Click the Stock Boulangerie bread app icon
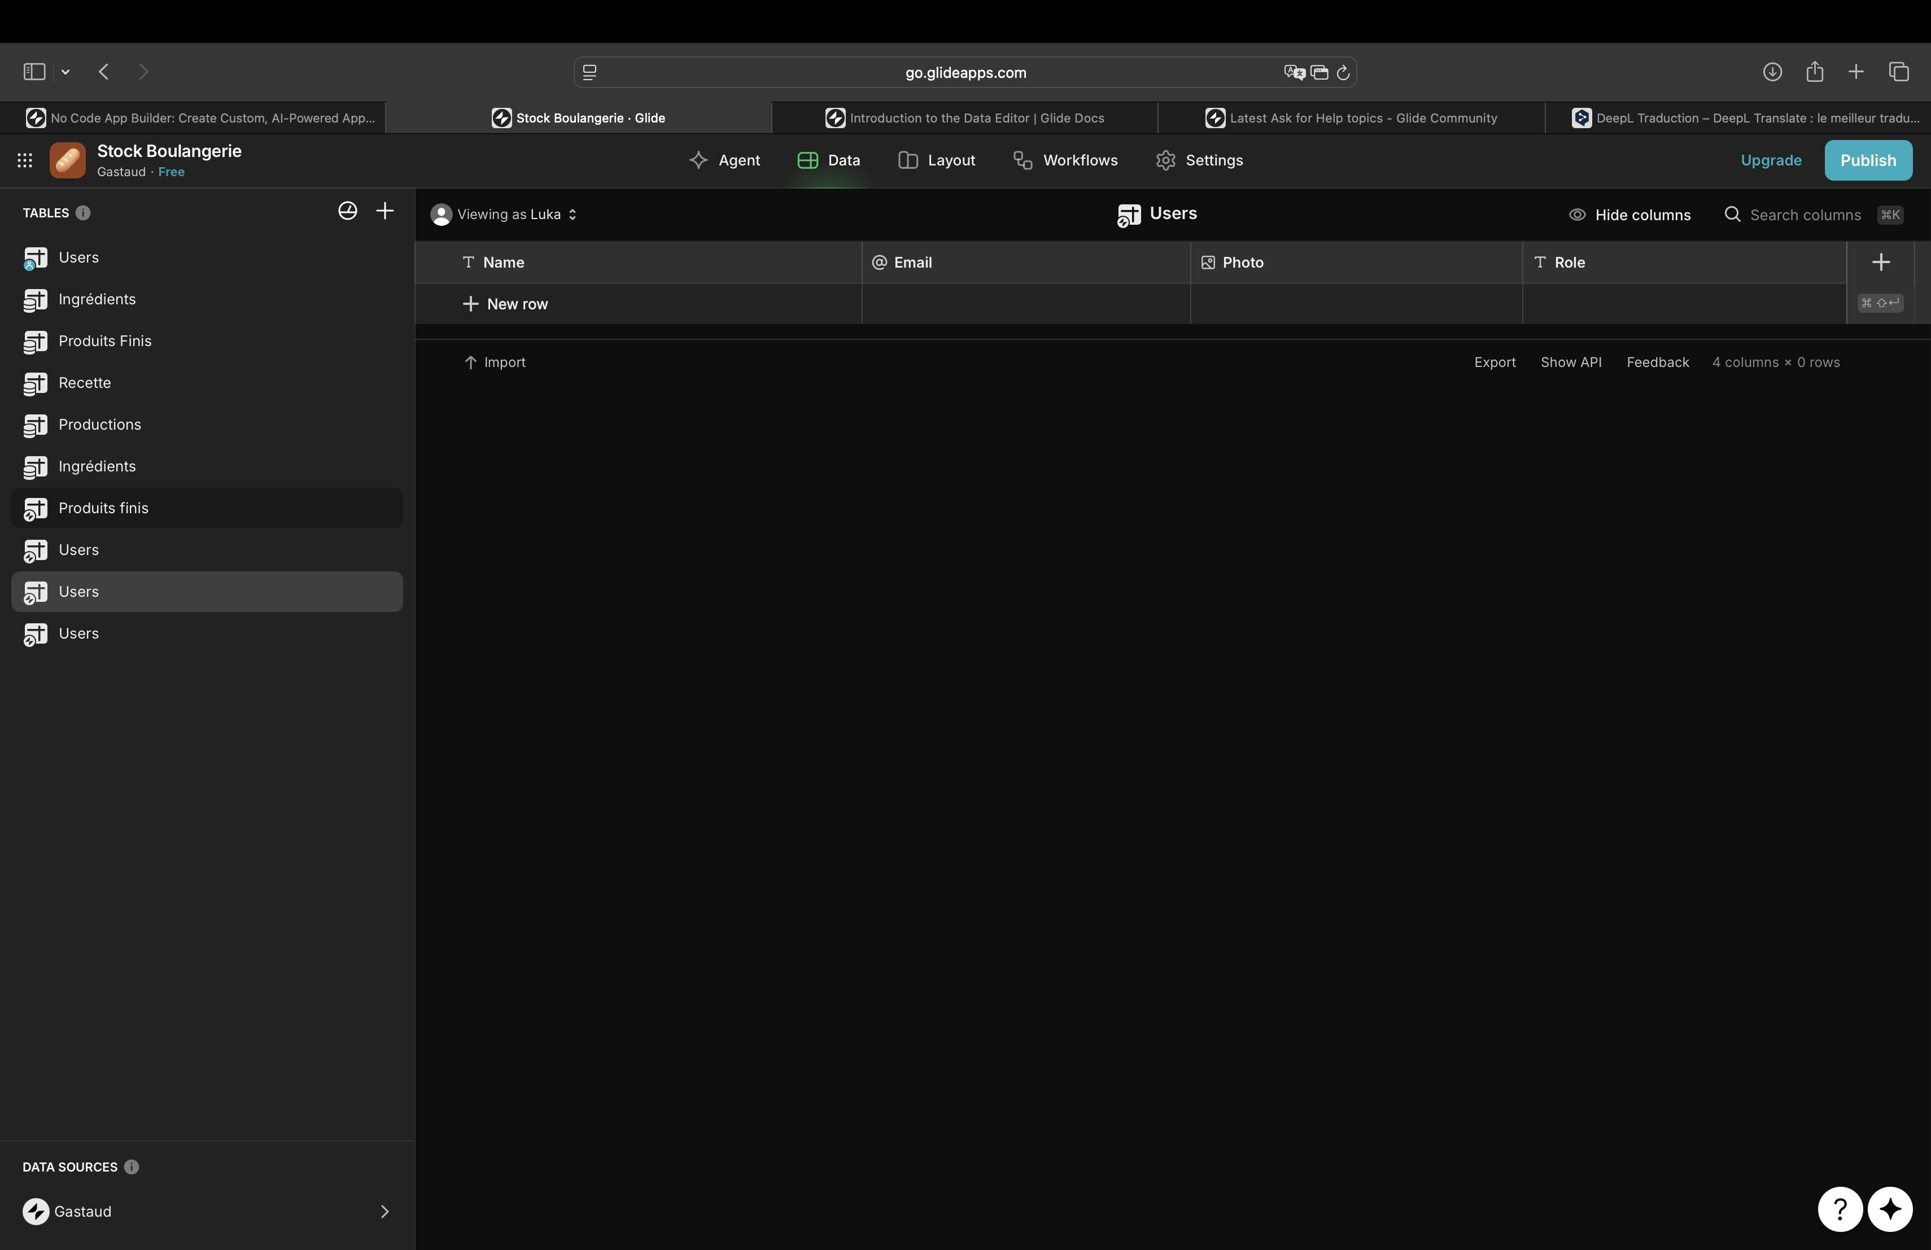The width and height of the screenshot is (1931, 1250). [x=67, y=160]
